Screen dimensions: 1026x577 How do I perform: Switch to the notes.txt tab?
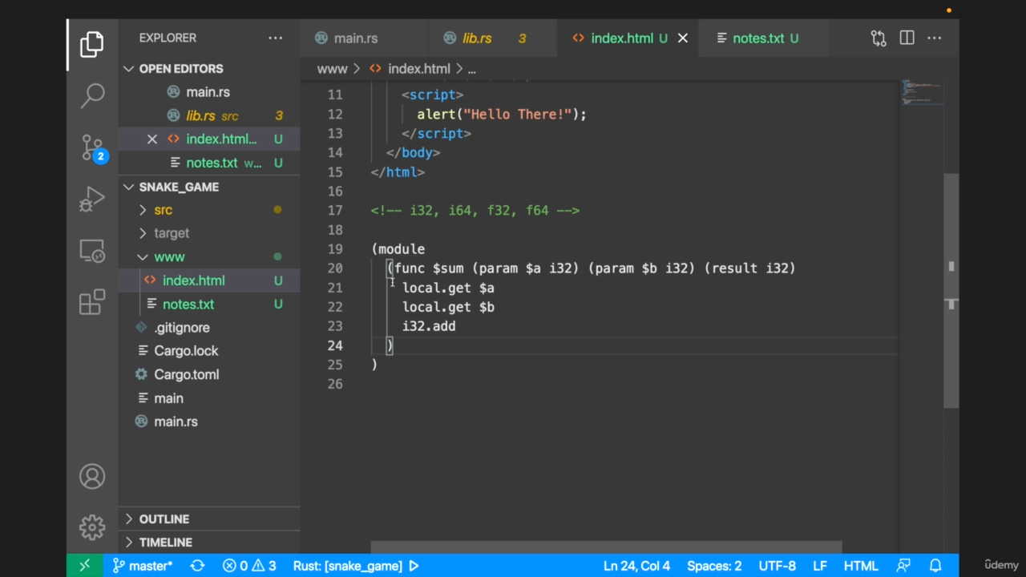(x=757, y=38)
